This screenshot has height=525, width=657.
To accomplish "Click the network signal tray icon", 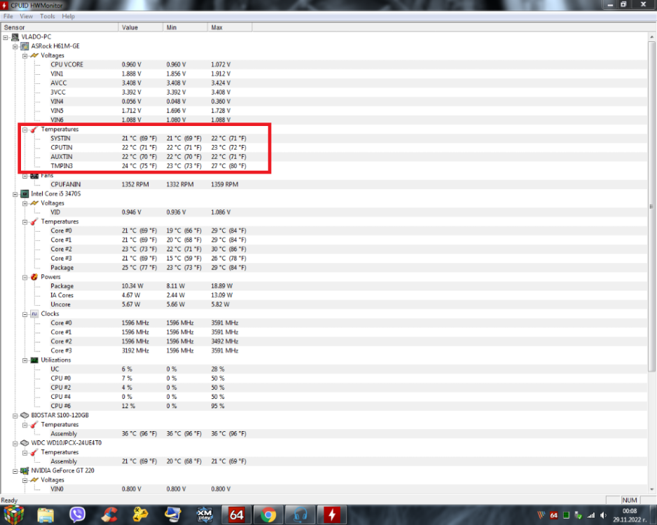I will (591, 515).
